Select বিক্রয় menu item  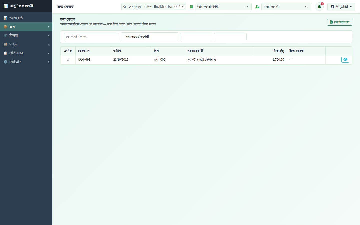pos(26,36)
